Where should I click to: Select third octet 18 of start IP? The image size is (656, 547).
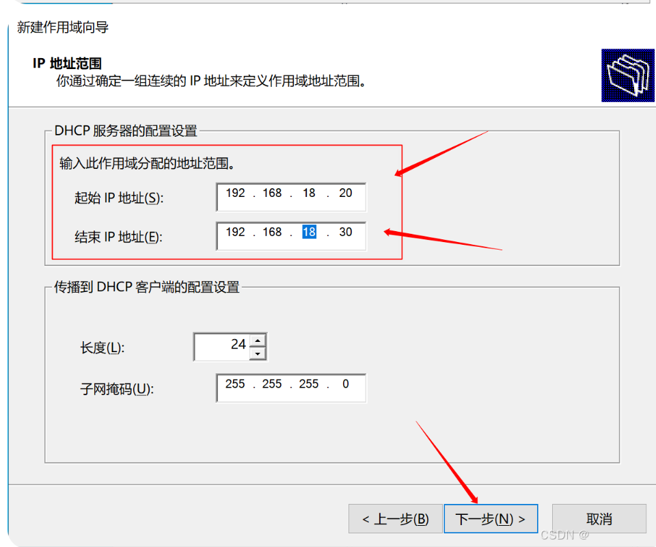(x=309, y=193)
